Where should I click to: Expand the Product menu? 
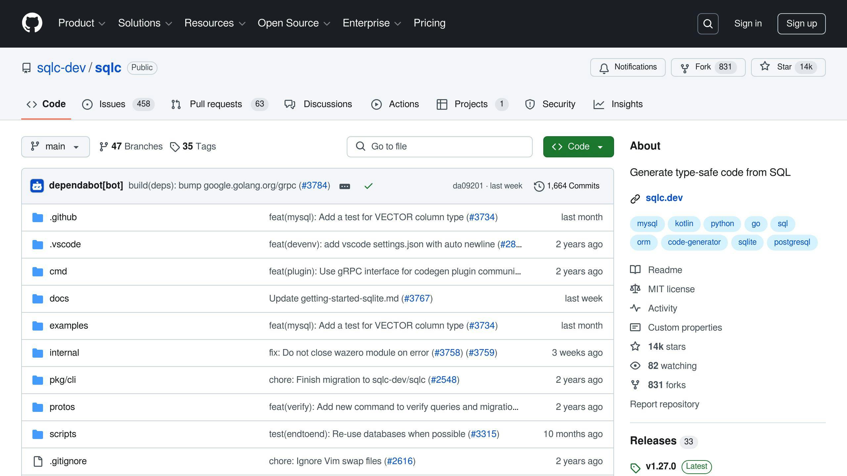82,23
